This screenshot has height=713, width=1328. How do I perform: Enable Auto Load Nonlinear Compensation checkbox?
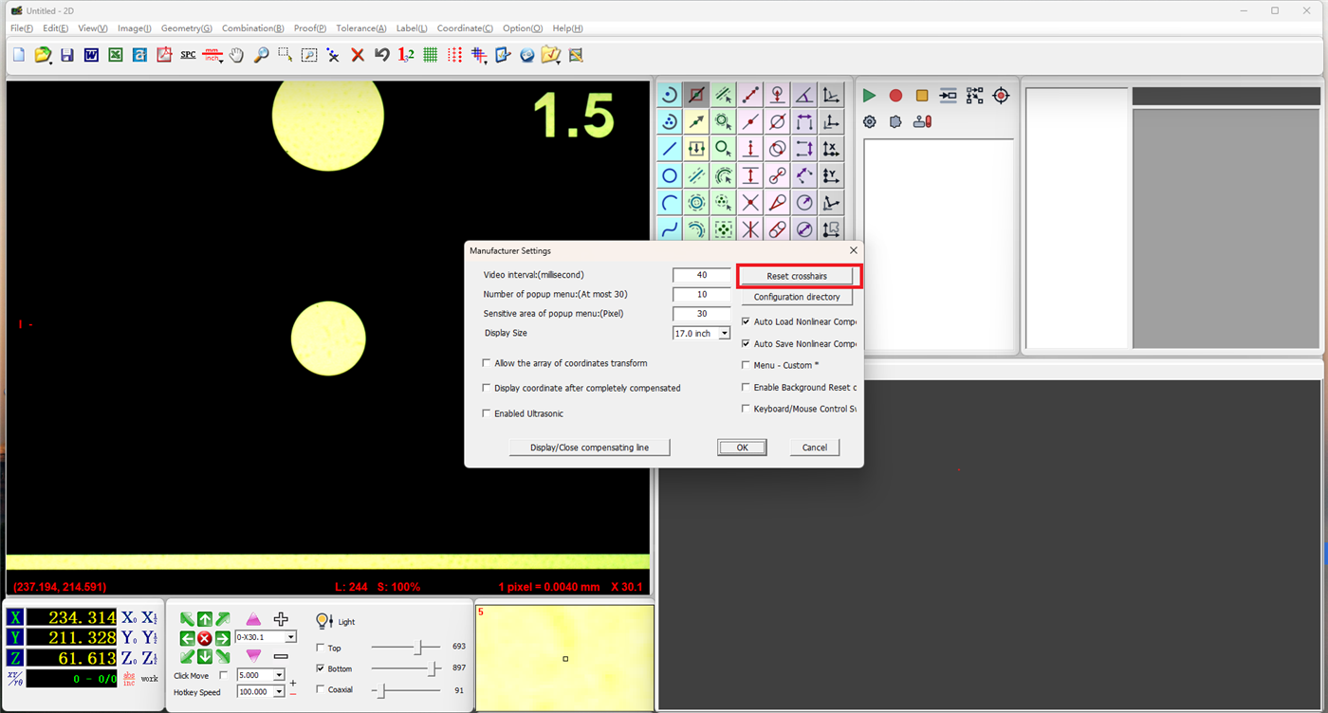click(746, 321)
